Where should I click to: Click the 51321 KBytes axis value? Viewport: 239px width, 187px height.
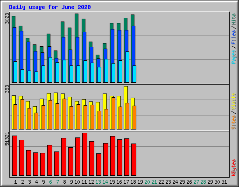coord(7,139)
